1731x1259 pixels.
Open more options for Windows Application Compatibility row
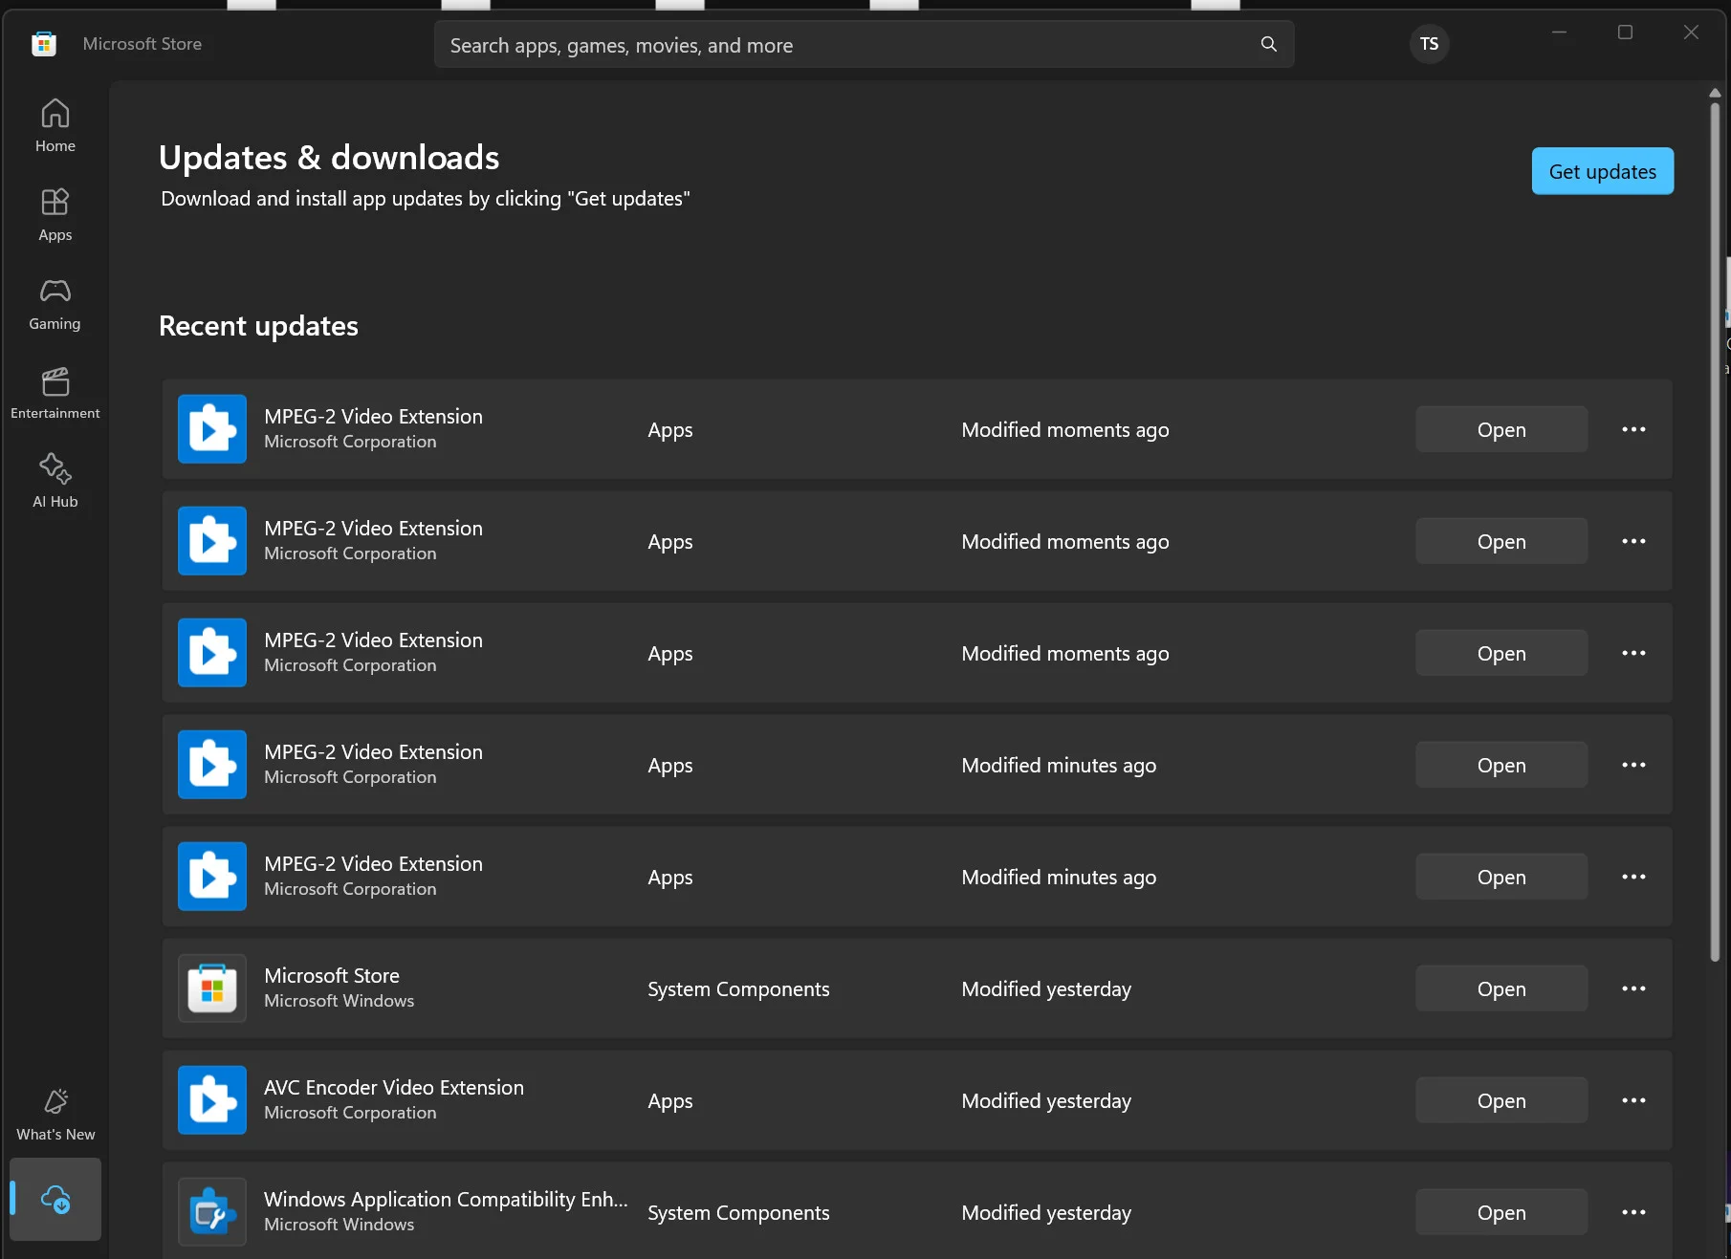1633,1212
